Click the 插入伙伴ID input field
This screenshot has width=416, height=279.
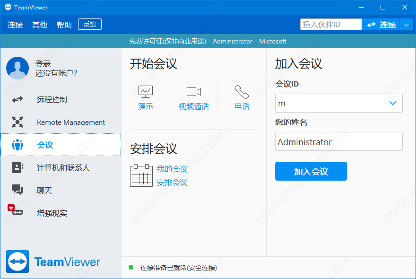(x=331, y=25)
